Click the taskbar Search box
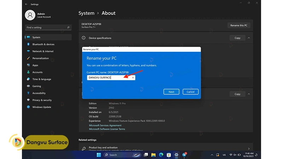 coord(122,155)
